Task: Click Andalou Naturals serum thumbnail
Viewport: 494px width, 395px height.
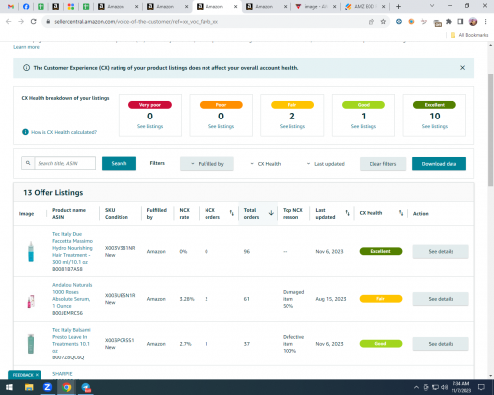Action: 31,301
